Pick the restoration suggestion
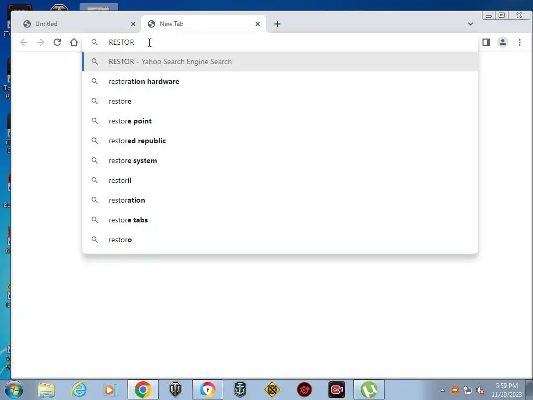 (x=280, y=200)
